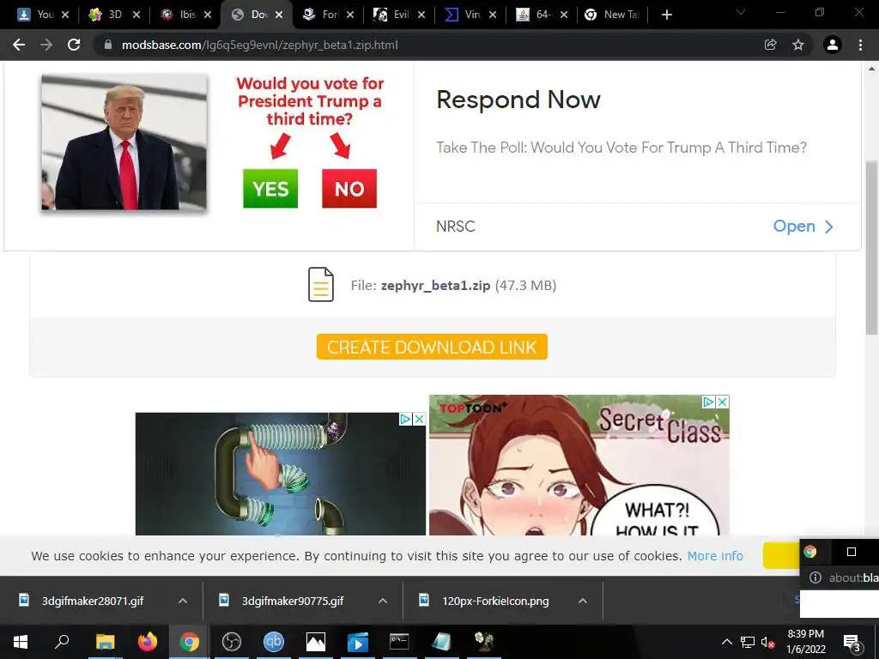This screenshot has width=879, height=659.
Task: Click muted volume tray icon
Action: click(767, 642)
